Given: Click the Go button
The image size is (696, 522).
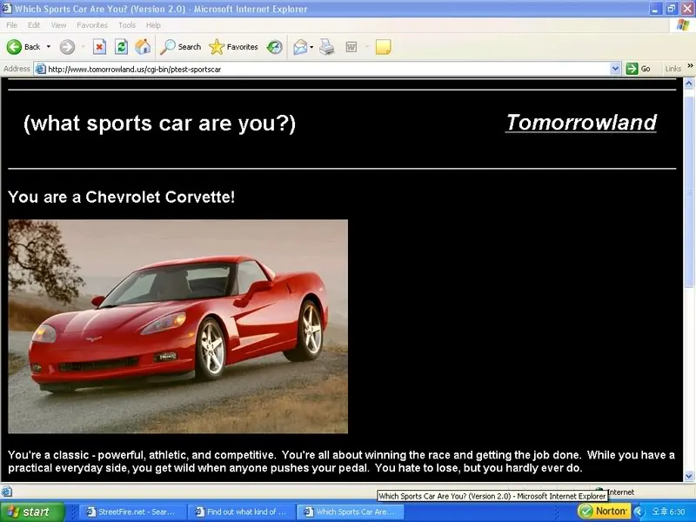Looking at the screenshot, I should tap(639, 69).
